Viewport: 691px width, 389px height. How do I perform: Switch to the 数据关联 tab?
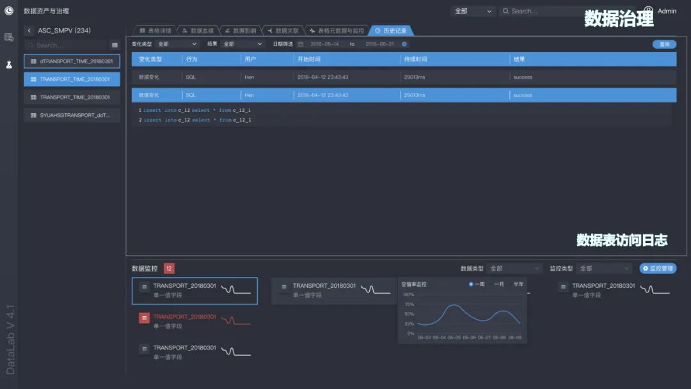coord(283,31)
